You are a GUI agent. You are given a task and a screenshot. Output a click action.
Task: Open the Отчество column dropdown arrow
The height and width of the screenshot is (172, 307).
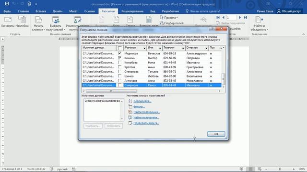pyautogui.click(x=206, y=48)
